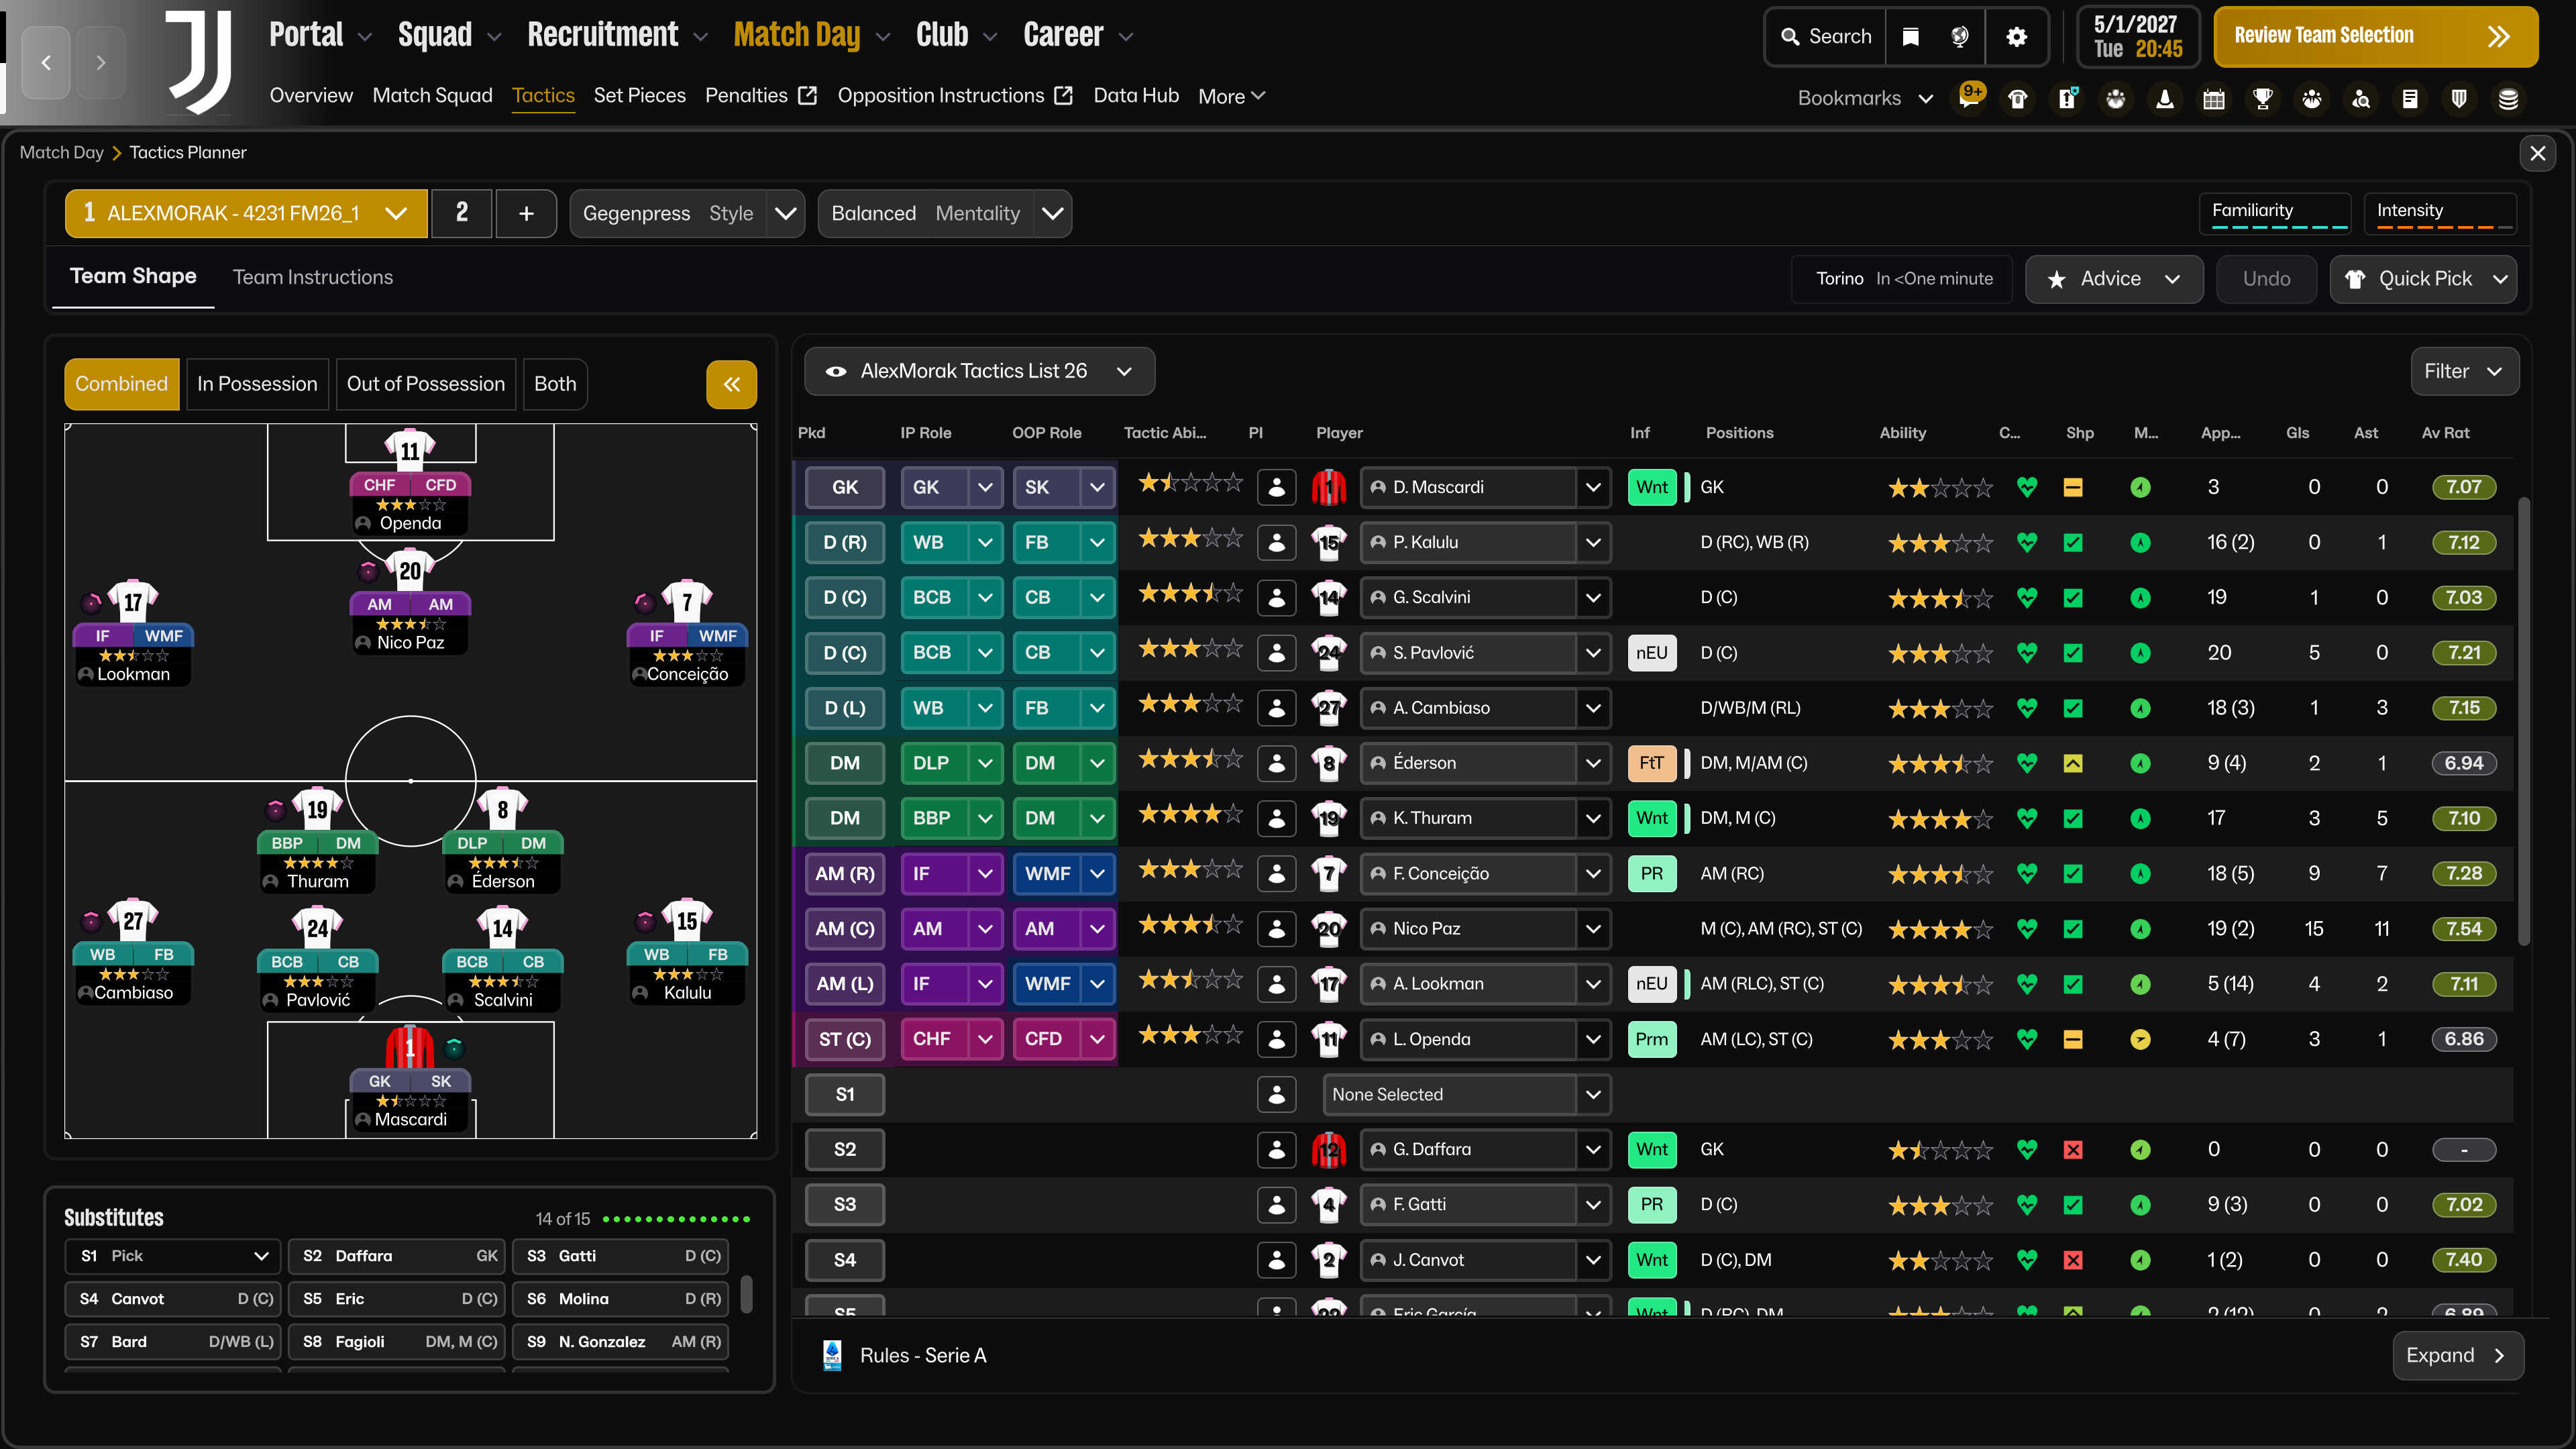Open the settings gear icon
This screenshot has height=1449, width=2576.
(x=2016, y=37)
